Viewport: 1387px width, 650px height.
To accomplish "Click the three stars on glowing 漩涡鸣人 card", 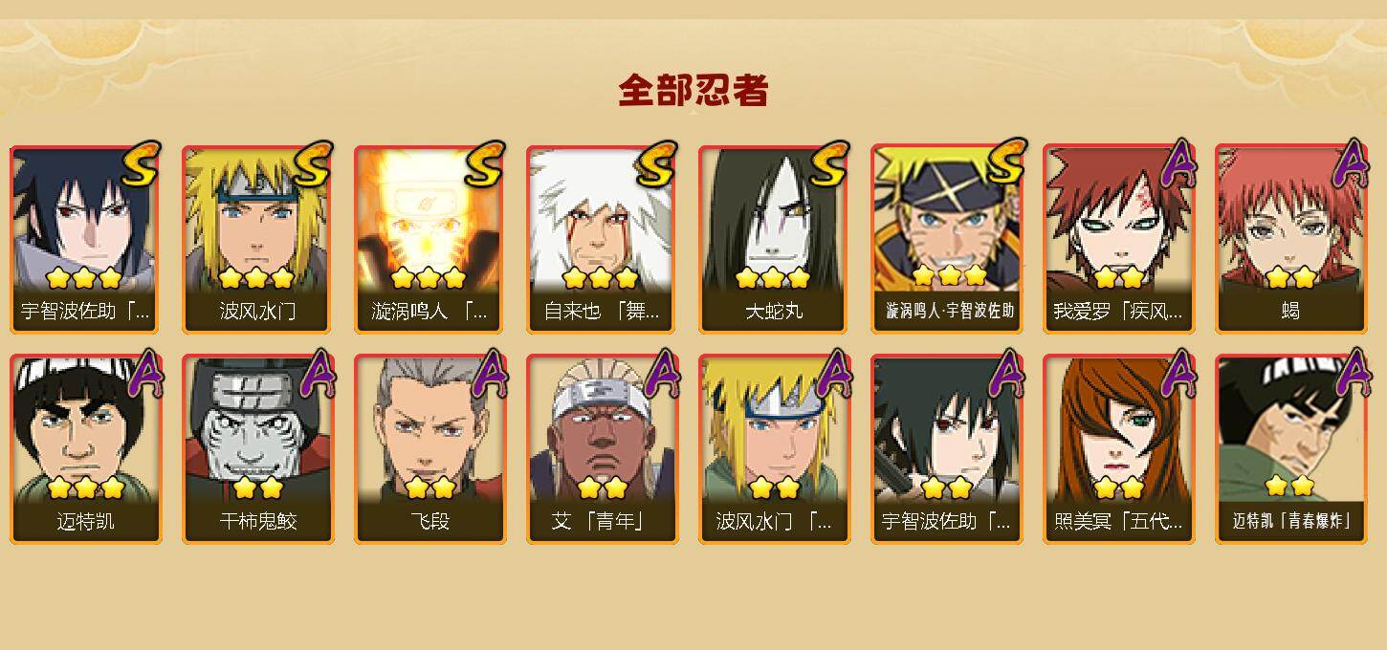I will coord(429,277).
